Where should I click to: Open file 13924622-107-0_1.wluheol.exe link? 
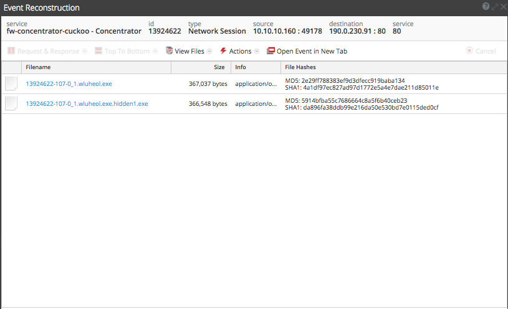pyautogui.click(x=69, y=83)
